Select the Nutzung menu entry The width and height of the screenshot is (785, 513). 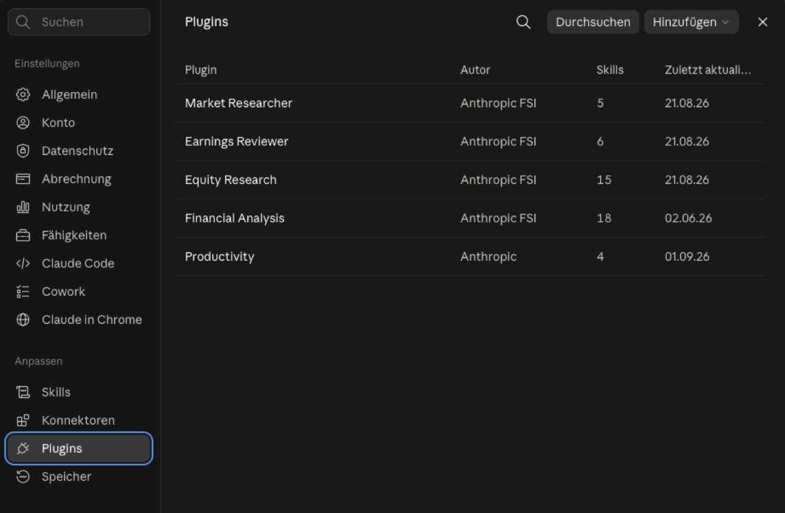click(79, 207)
